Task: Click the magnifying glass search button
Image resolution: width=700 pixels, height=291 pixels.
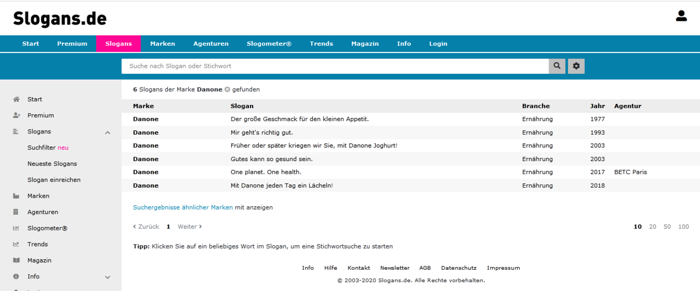Action: [x=557, y=66]
